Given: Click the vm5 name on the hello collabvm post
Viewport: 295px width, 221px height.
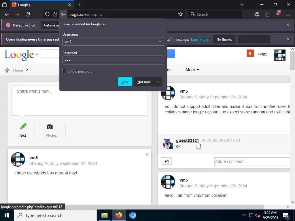Looking at the screenshot, I should 184,180.
